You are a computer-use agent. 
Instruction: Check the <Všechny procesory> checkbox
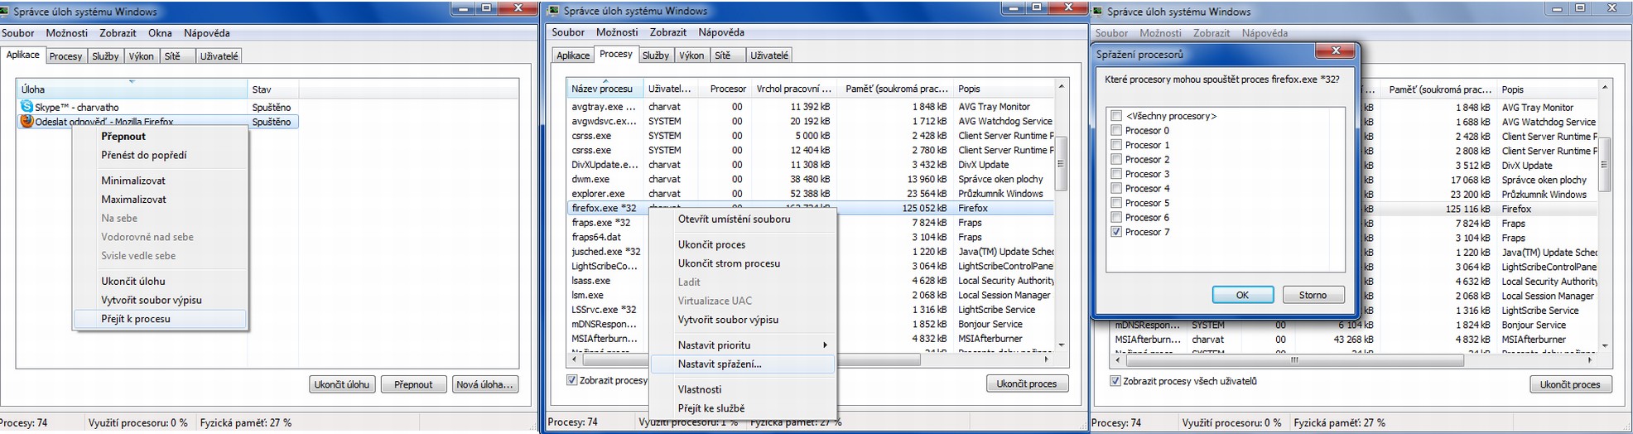click(1116, 116)
